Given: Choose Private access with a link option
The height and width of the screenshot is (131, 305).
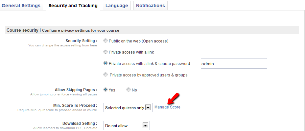Looking at the screenshot, I should 106,52.
